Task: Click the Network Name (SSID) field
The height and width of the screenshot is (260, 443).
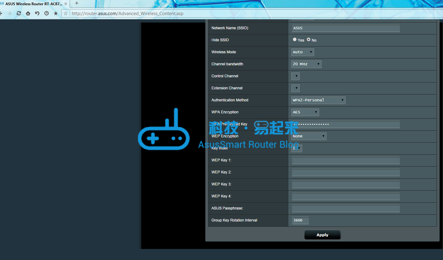Action: click(x=346, y=28)
